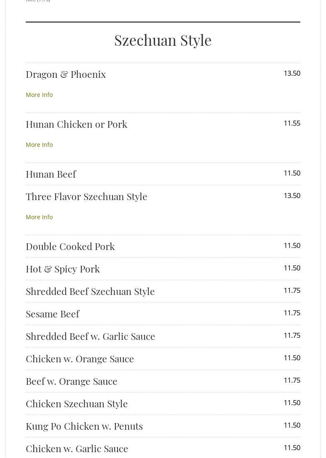
Task: Expand More Info under Hunan Chicken or Pork
Action: coord(39,145)
